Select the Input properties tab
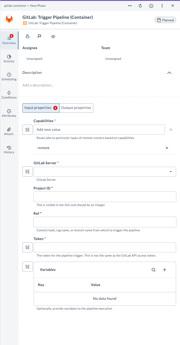Screen dimensions: 180x345 pos(41,108)
